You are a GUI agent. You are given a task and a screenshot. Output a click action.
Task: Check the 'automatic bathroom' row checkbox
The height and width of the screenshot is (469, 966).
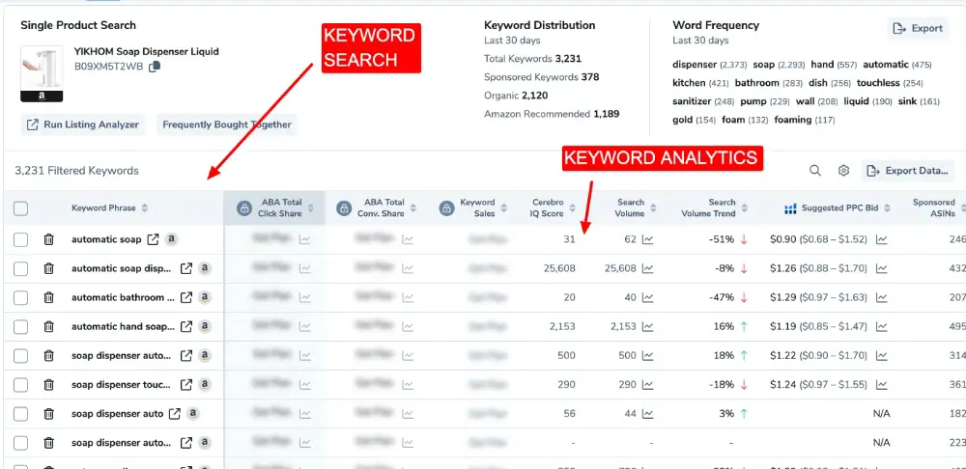(x=21, y=297)
